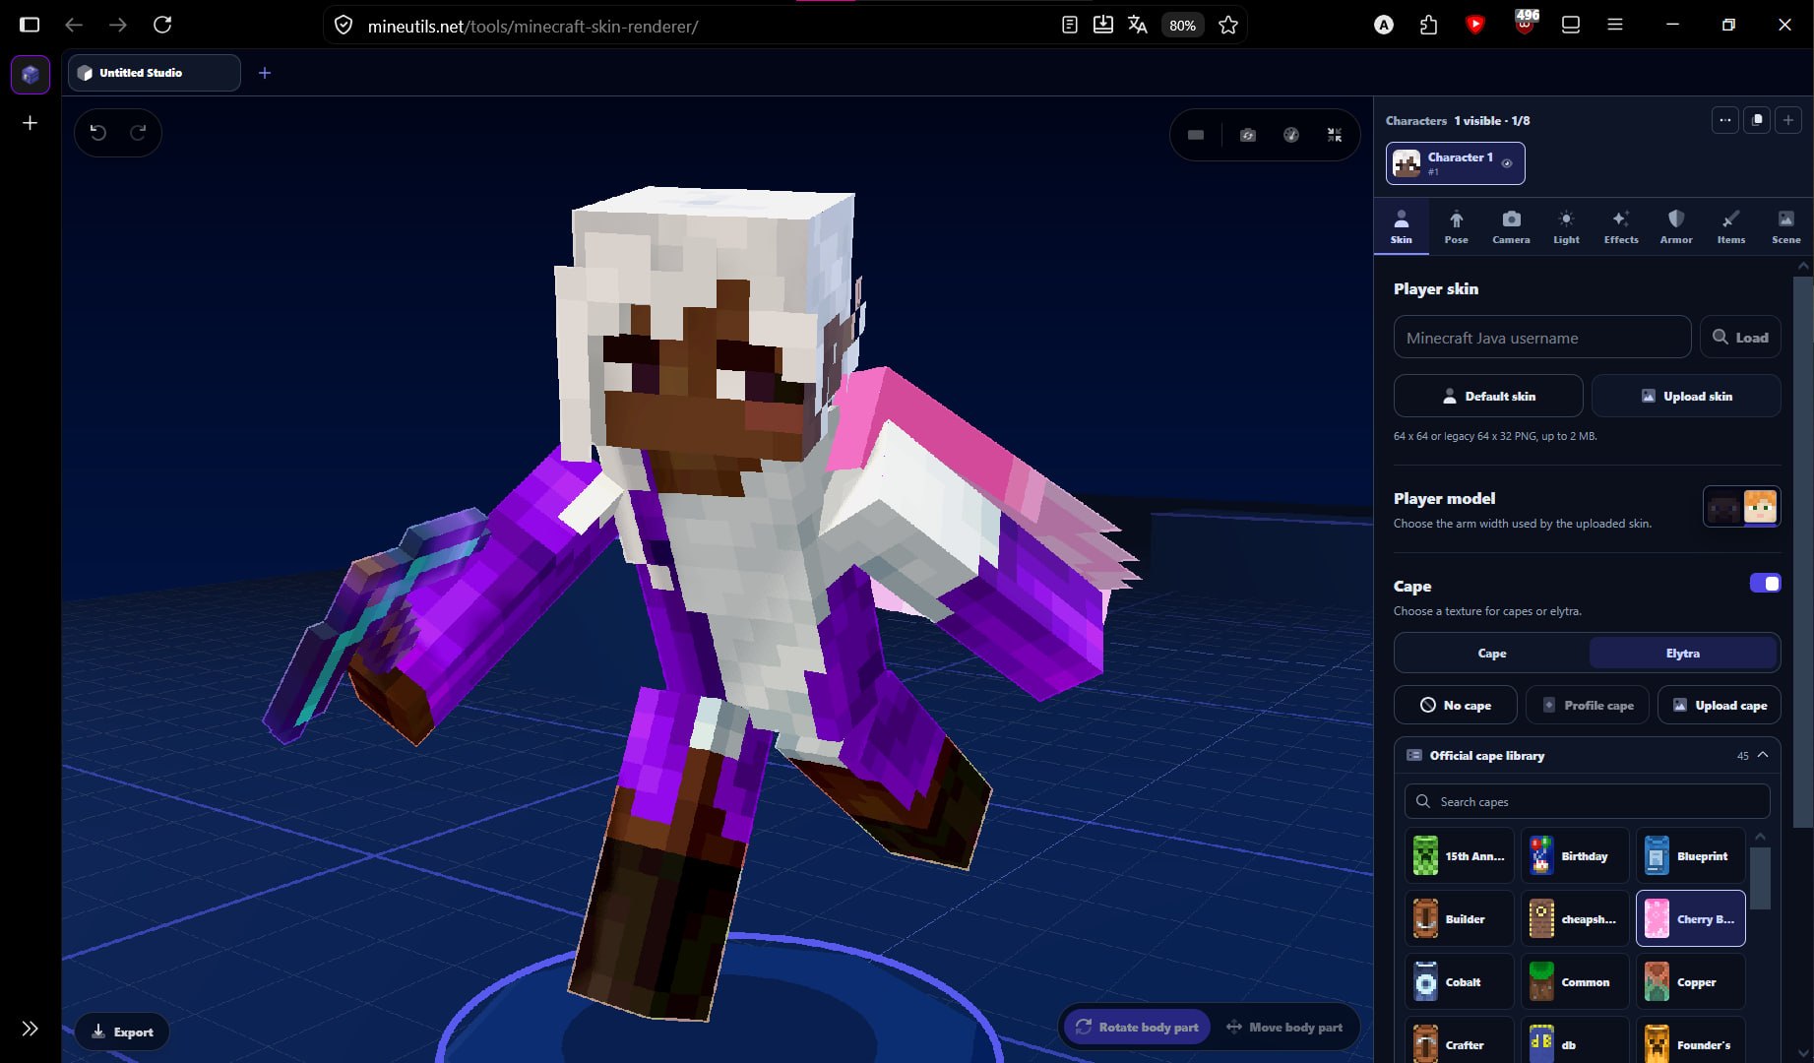Click the aspect ratio rectangle icon
The image size is (1814, 1063).
pyautogui.click(x=1196, y=135)
